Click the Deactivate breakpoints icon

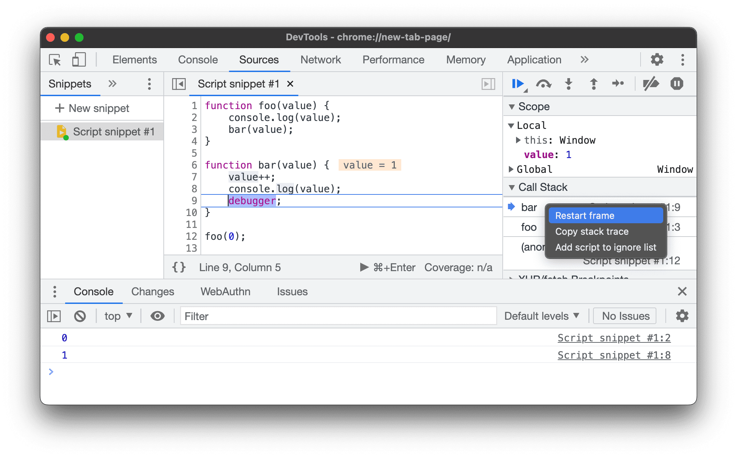coord(649,84)
